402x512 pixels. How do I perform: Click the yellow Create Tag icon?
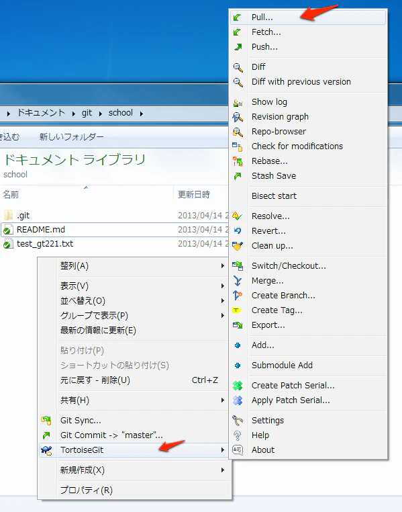[237, 310]
